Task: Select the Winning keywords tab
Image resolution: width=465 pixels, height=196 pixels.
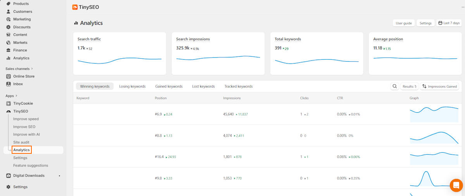Action: 95,86
